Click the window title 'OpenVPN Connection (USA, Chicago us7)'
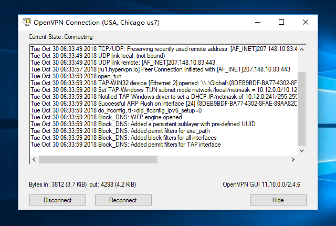Screen dimensions: 336x226 97,23
